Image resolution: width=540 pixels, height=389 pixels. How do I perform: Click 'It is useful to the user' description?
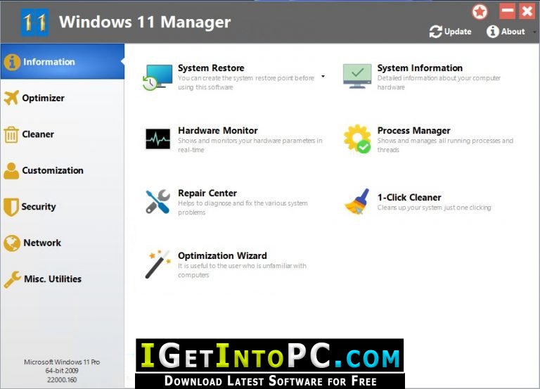(x=242, y=270)
